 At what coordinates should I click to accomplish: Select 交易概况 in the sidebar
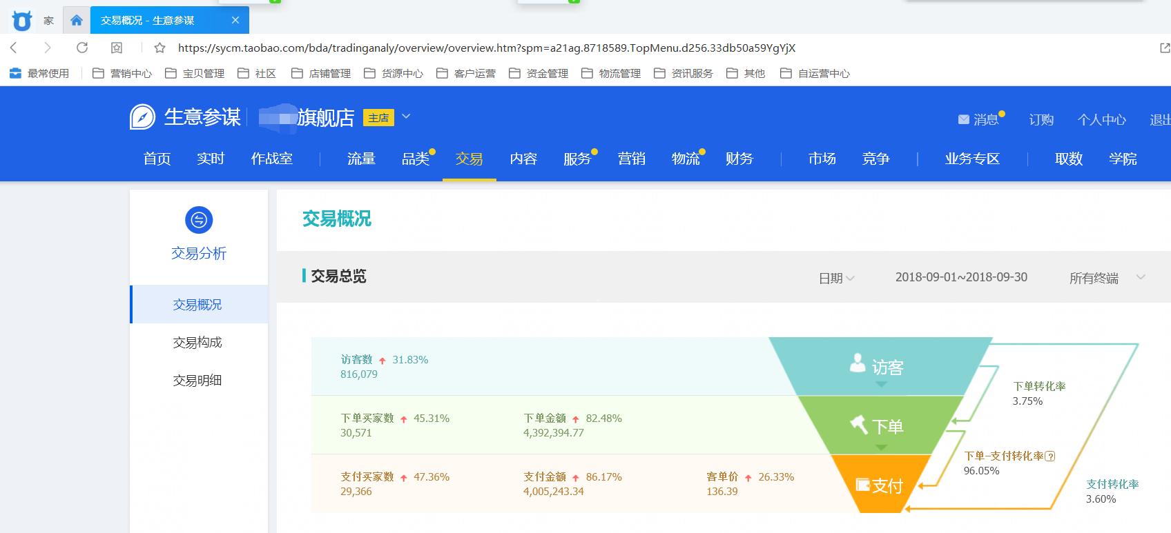199,304
